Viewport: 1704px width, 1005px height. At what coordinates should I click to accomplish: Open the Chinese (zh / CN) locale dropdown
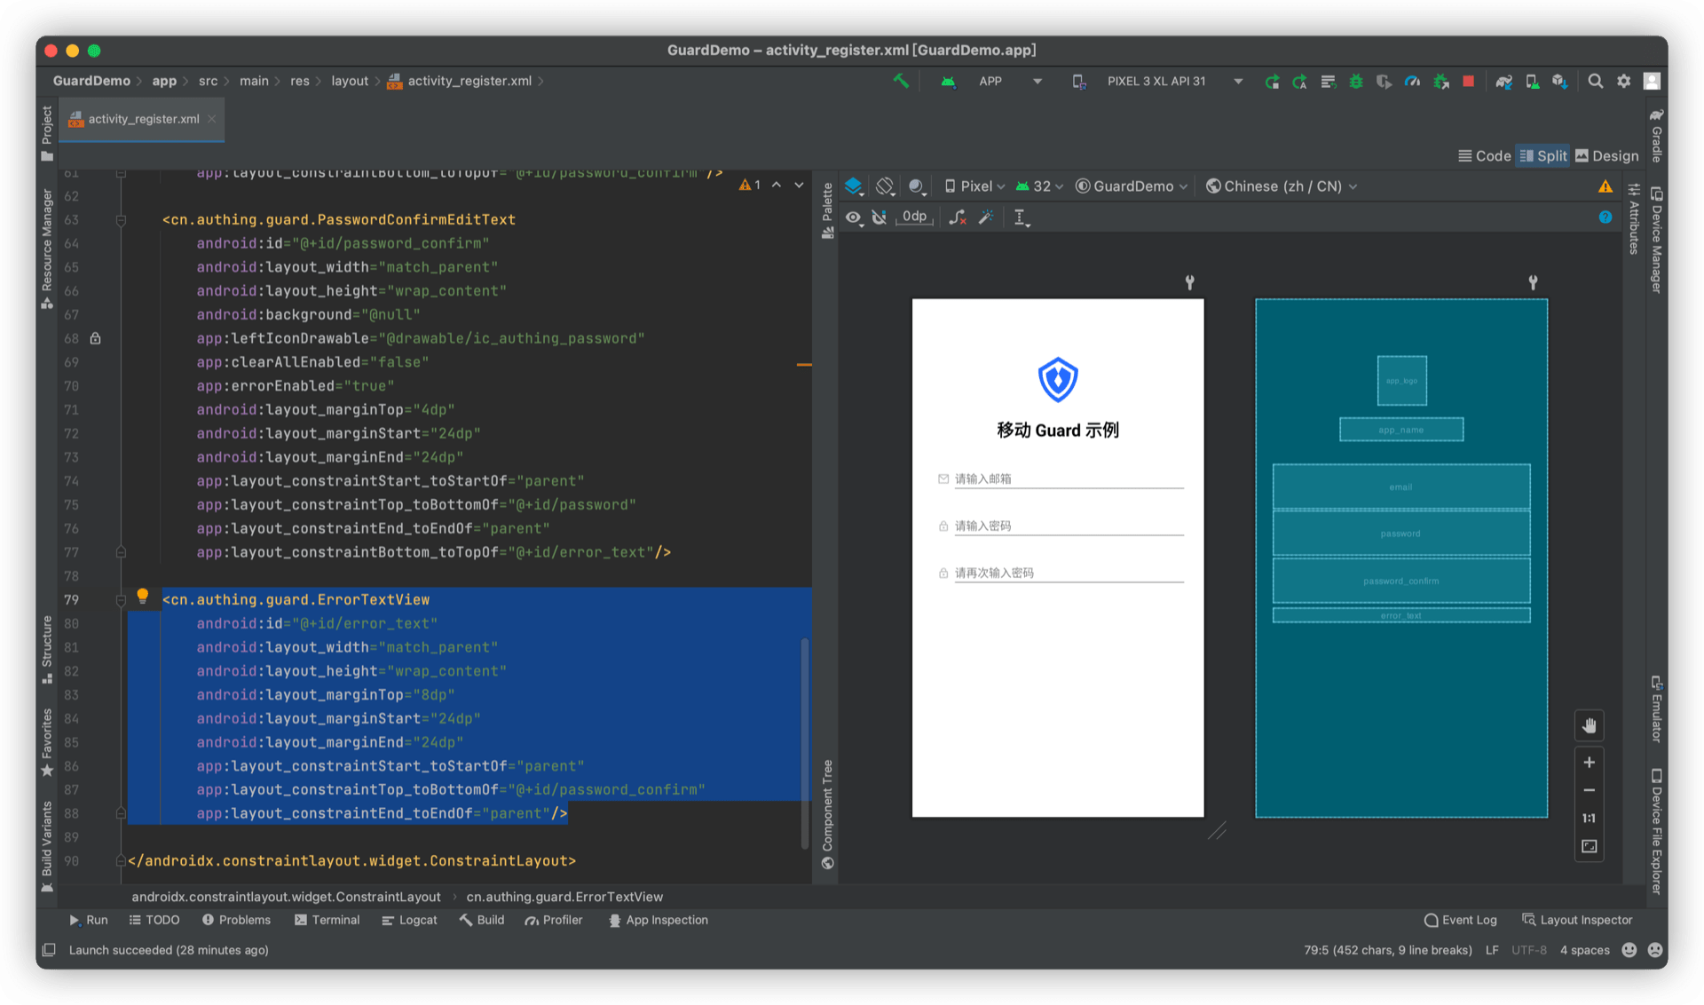1282,186
